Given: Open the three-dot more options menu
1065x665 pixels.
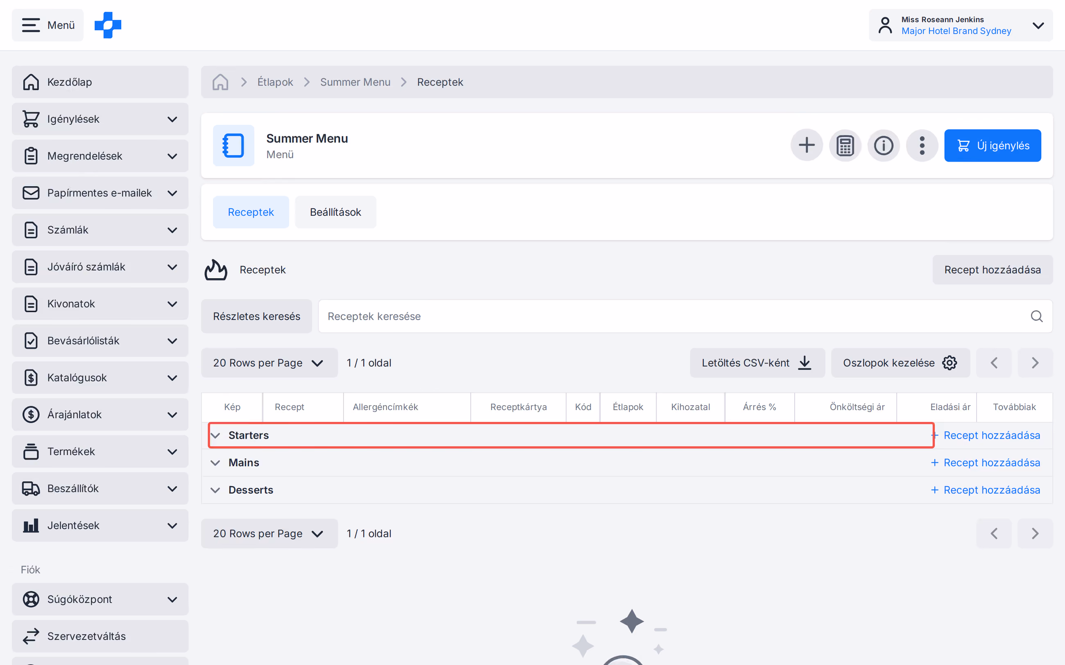Looking at the screenshot, I should point(922,145).
